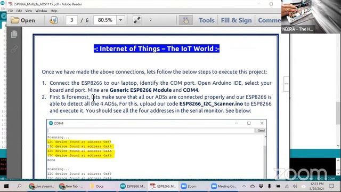This screenshot has height=192, width=341.
Task: Open the Window menu
Action: (x=41, y=11)
